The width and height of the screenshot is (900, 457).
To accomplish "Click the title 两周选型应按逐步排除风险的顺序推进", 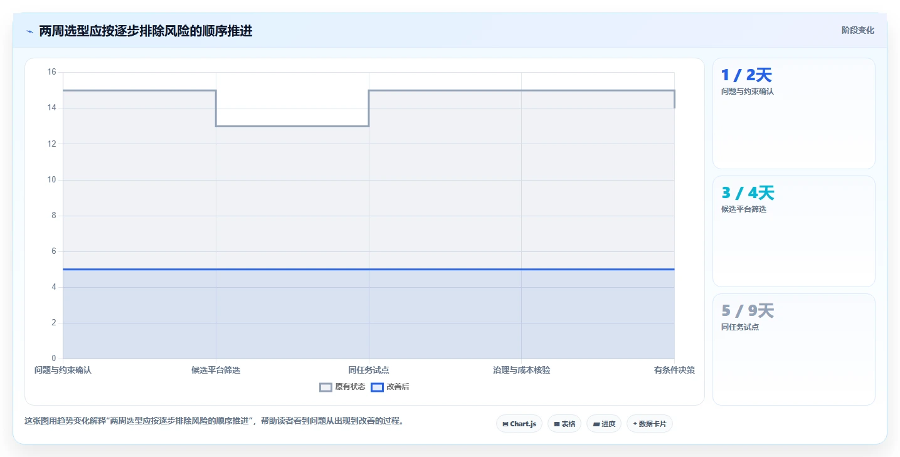I will pos(146,31).
